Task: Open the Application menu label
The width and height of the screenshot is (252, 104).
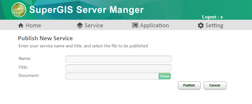Action: pyautogui.click(x=154, y=25)
